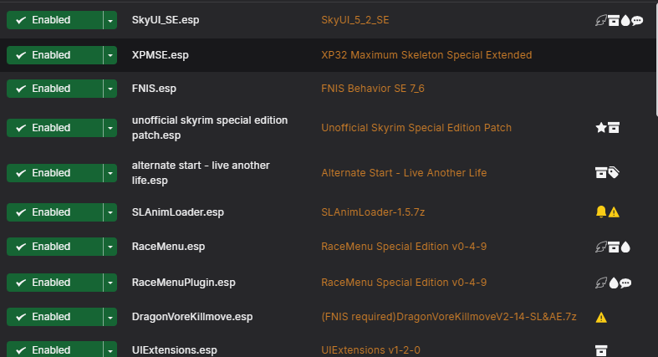
Task: Select the alternate start - live another life.esp entry
Action: [x=201, y=173]
